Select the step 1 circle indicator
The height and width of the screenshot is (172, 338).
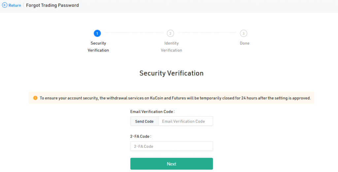click(x=97, y=33)
